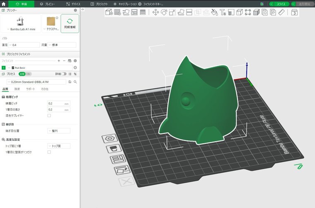Open the キャリブレーション tab
Image resolution: width=315 pixels, height=208 pixels.
click(x=125, y=4)
